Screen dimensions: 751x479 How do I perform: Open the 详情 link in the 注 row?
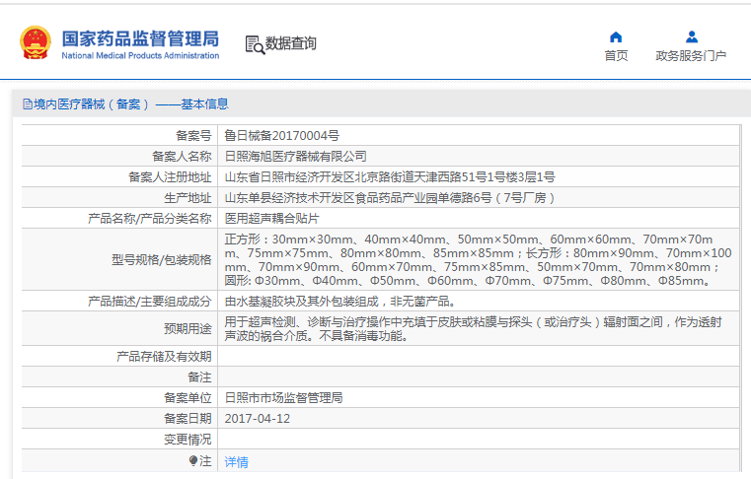tap(236, 461)
